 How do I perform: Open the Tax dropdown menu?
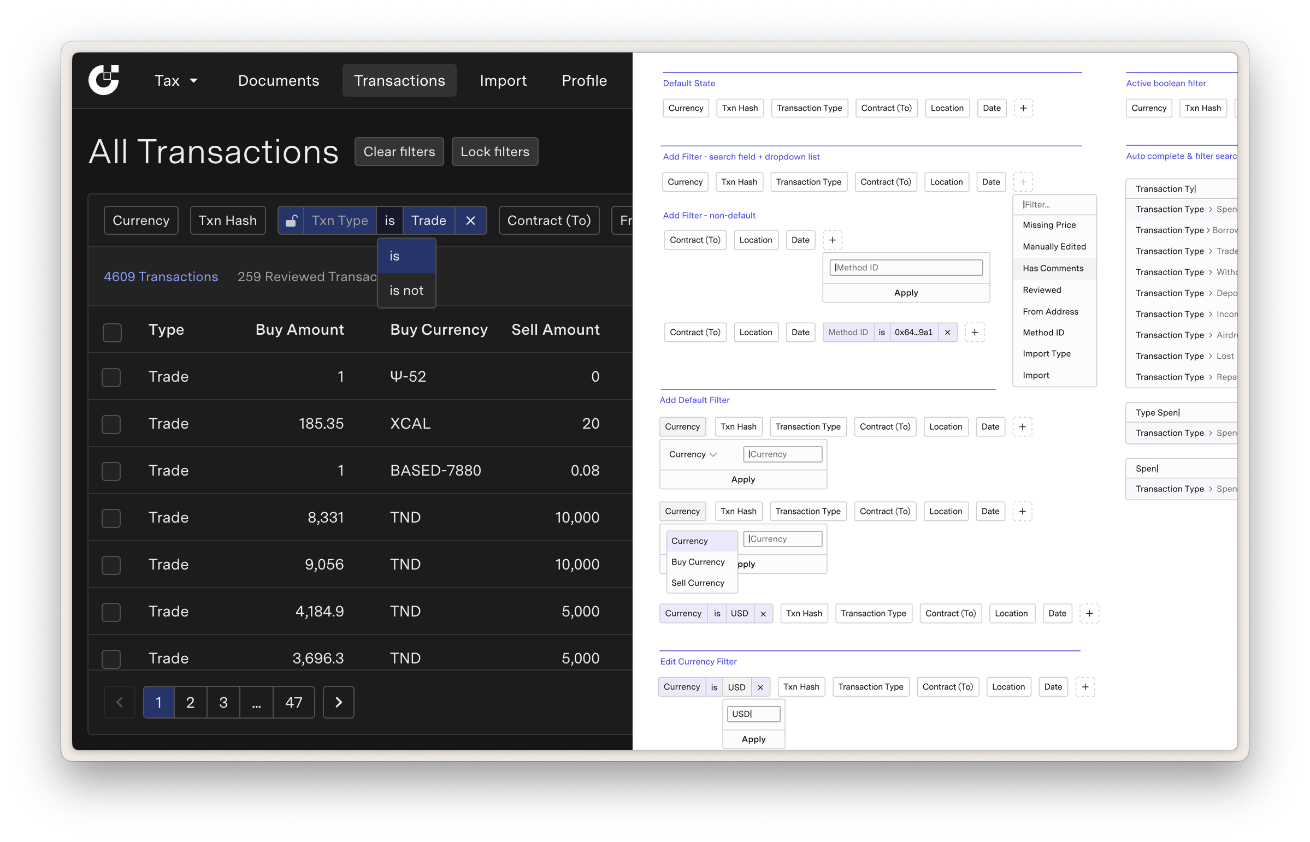click(x=175, y=81)
